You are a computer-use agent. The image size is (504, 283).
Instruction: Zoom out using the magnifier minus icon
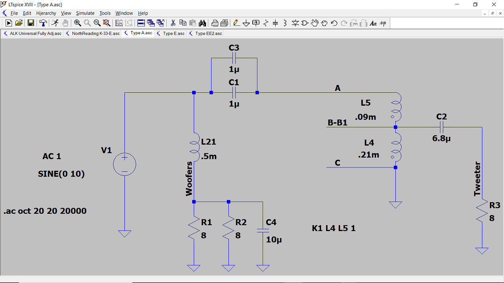97,23
